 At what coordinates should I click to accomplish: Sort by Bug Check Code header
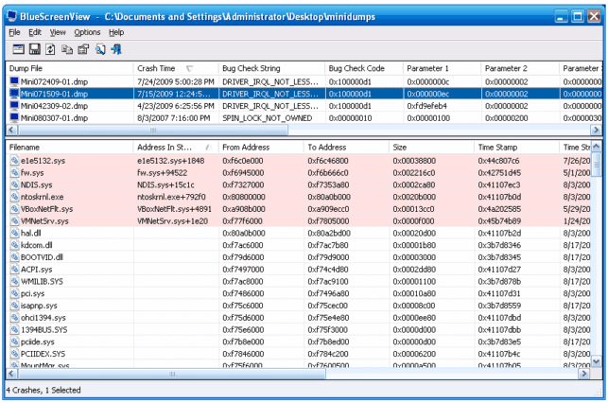pyautogui.click(x=364, y=68)
